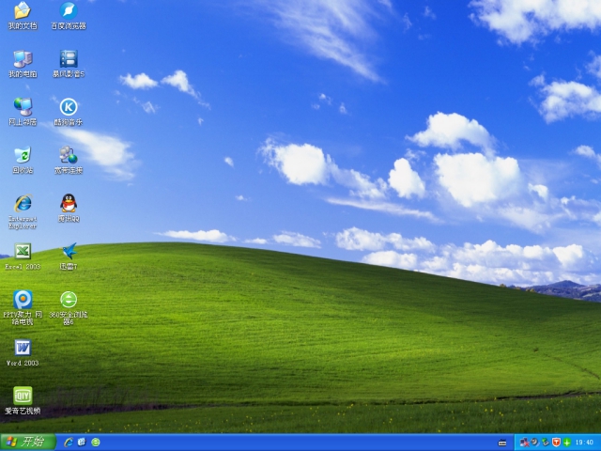This screenshot has height=451, width=601.
Task: Open the 回收站 (Recycle Bin) icon
Action: [23, 155]
